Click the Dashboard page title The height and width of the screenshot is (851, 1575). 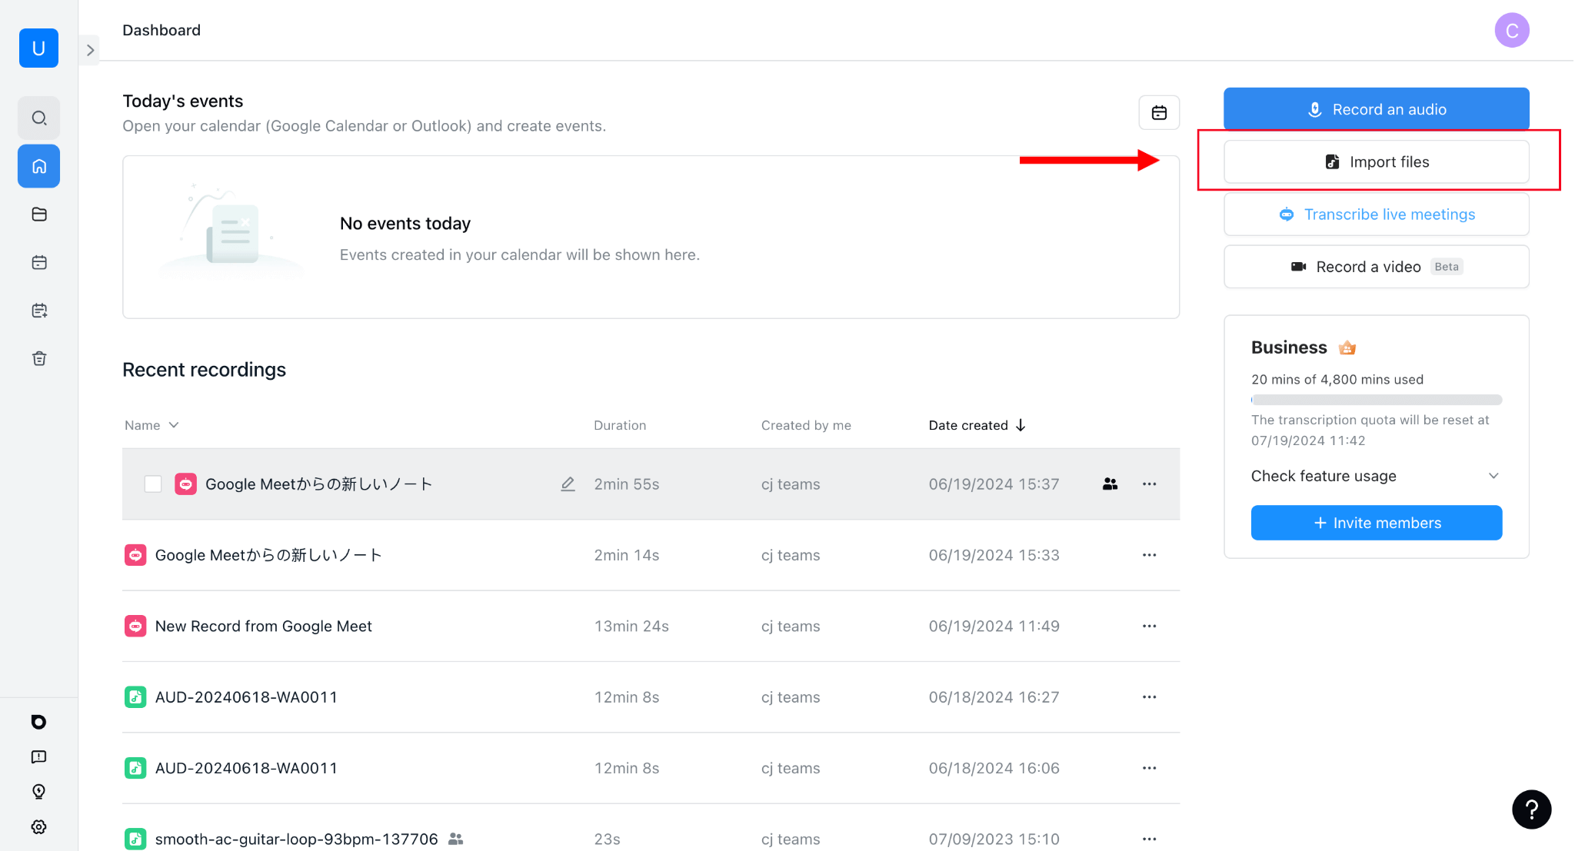[x=161, y=30]
